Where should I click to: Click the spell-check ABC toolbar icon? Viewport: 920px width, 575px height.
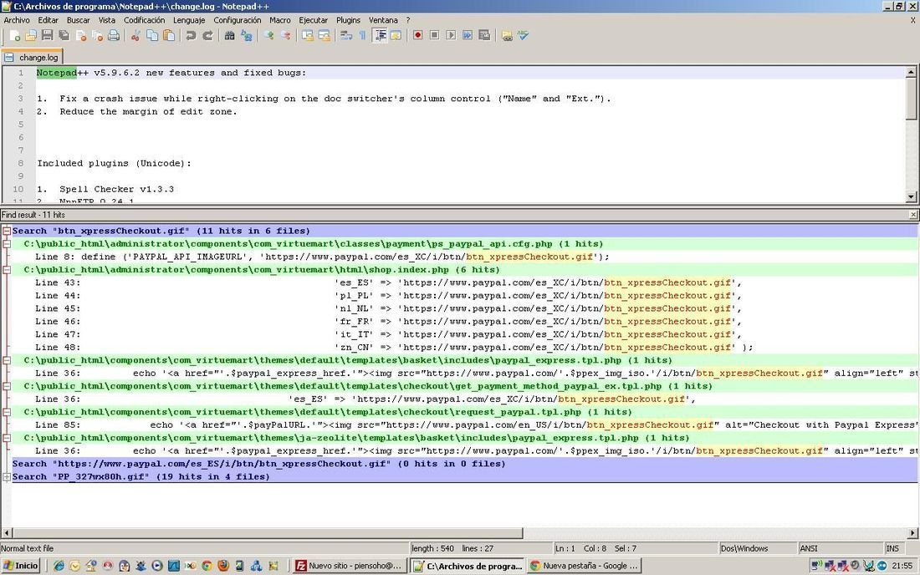[523, 36]
